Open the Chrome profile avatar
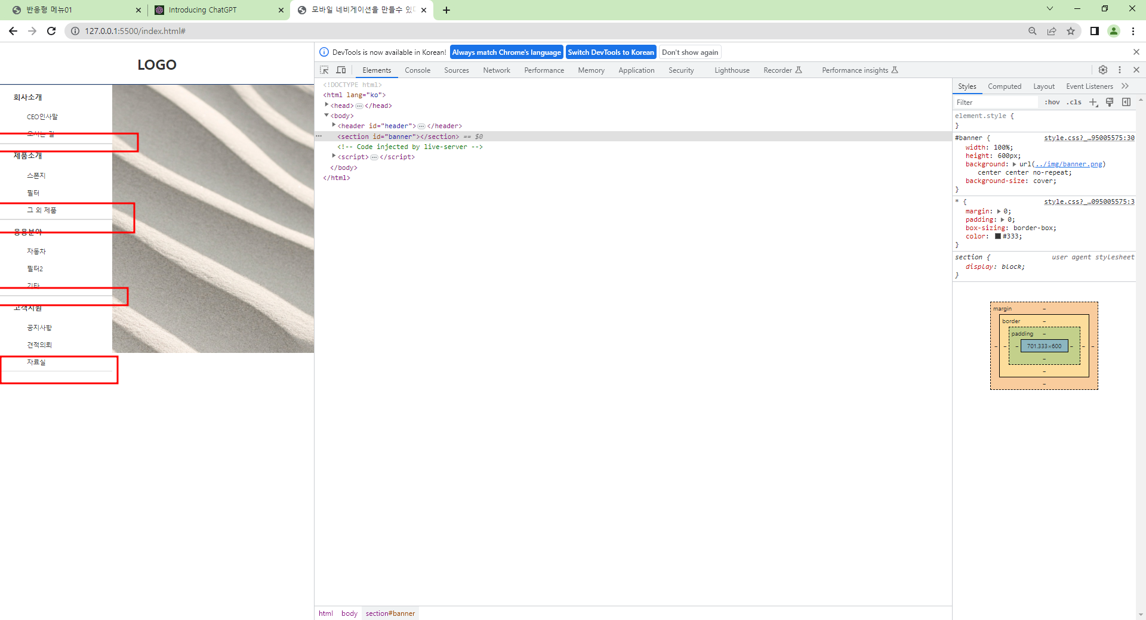This screenshot has height=620, width=1146. pos(1114,31)
